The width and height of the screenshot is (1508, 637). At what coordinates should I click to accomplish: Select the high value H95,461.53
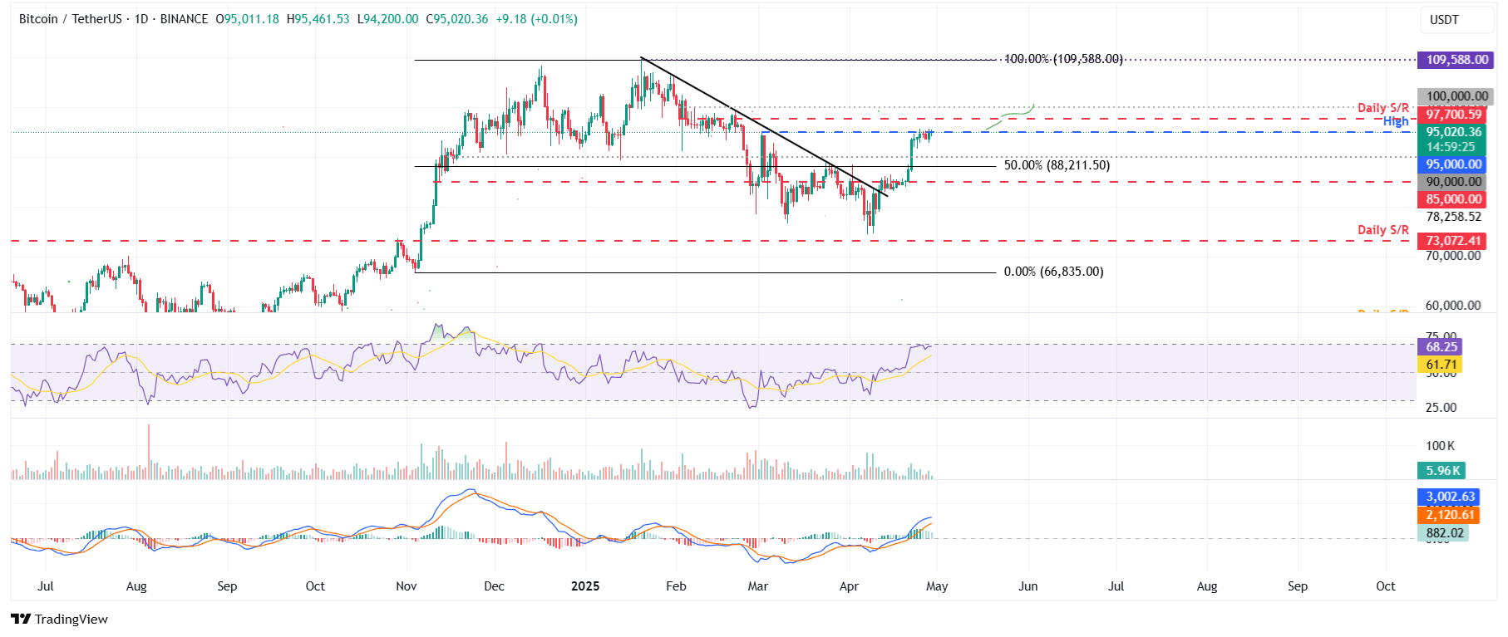318,19
